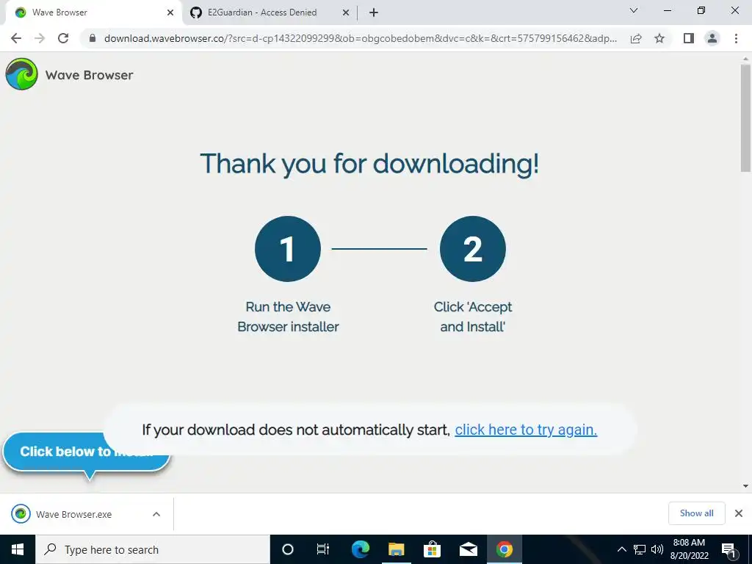View site info via the padlock icon
This screenshot has width=752, height=564.
[93, 38]
